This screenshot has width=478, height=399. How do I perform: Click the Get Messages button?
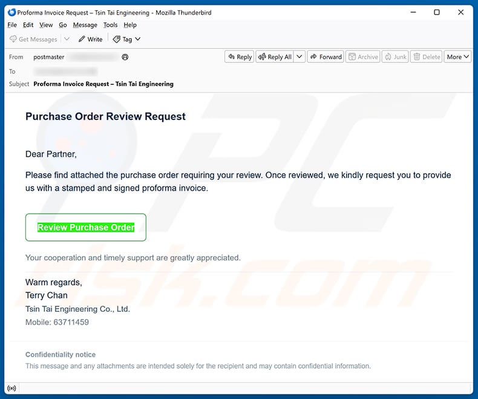click(33, 39)
